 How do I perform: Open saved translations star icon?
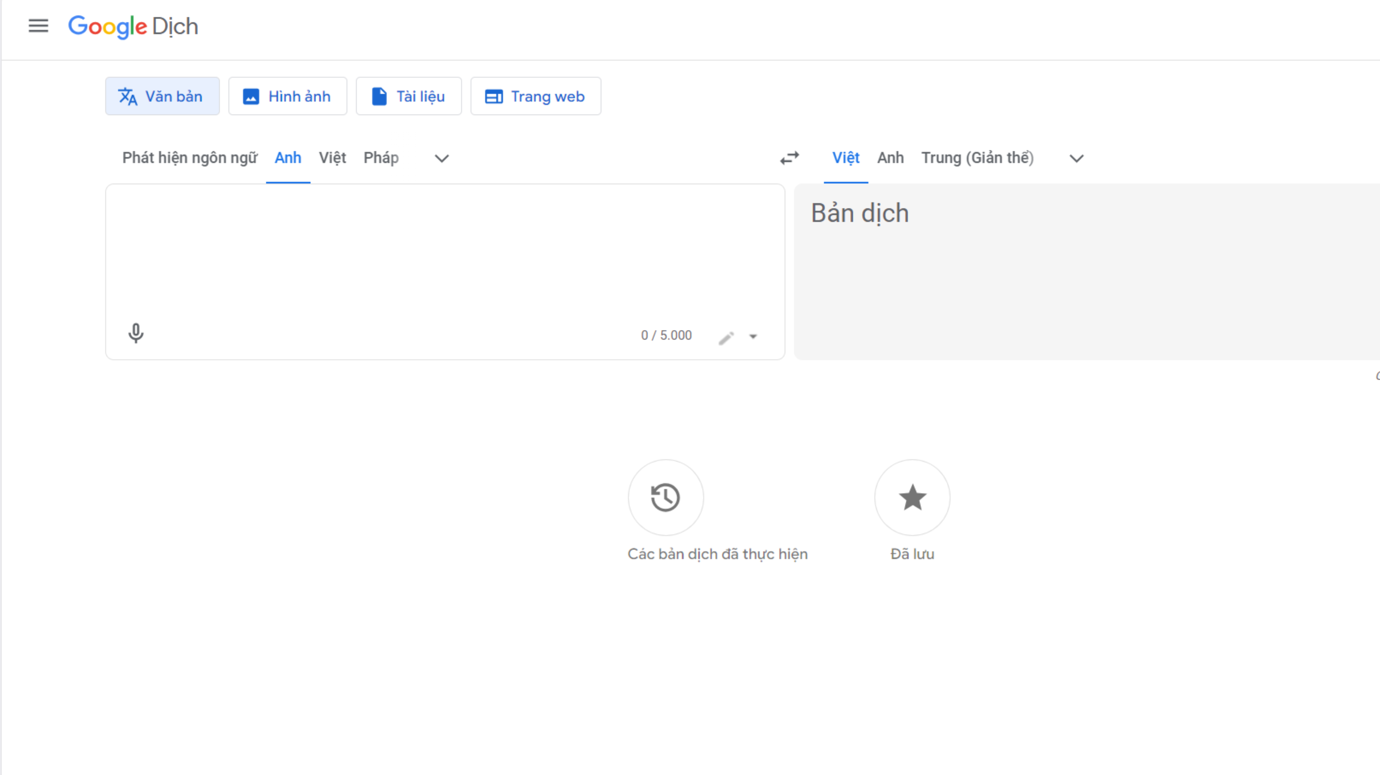tap(912, 498)
